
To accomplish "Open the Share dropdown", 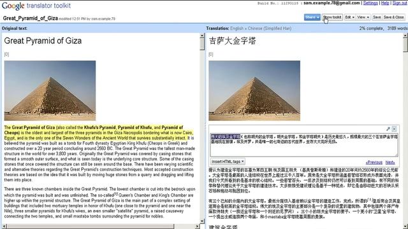I will (312, 17).
